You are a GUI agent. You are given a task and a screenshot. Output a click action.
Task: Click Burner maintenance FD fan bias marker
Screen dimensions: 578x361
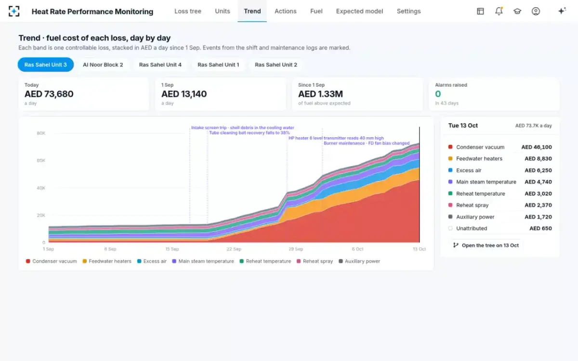click(x=367, y=143)
